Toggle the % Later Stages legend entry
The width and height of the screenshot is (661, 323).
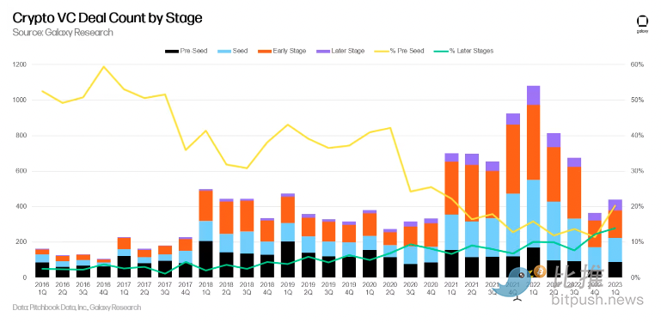click(x=463, y=51)
